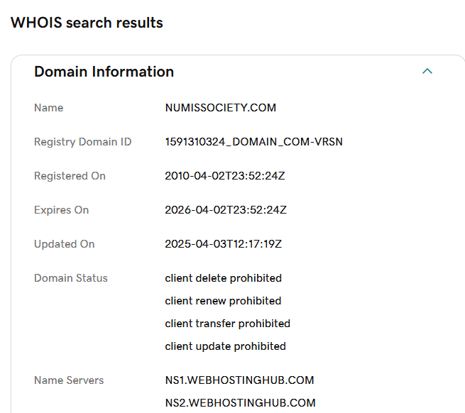The image size is (465, 413).
Task: Click the Domain Information section heading
Action: [104, 72]
